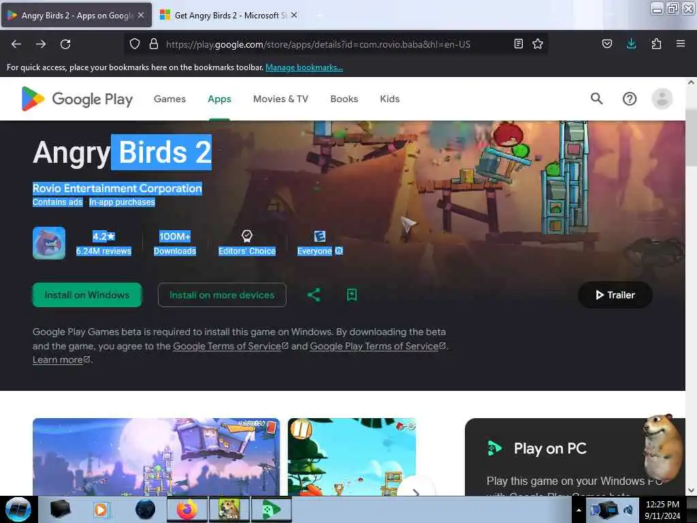
Task: Add to wishlist with the bookmark icon
Action: click(352, 295)
